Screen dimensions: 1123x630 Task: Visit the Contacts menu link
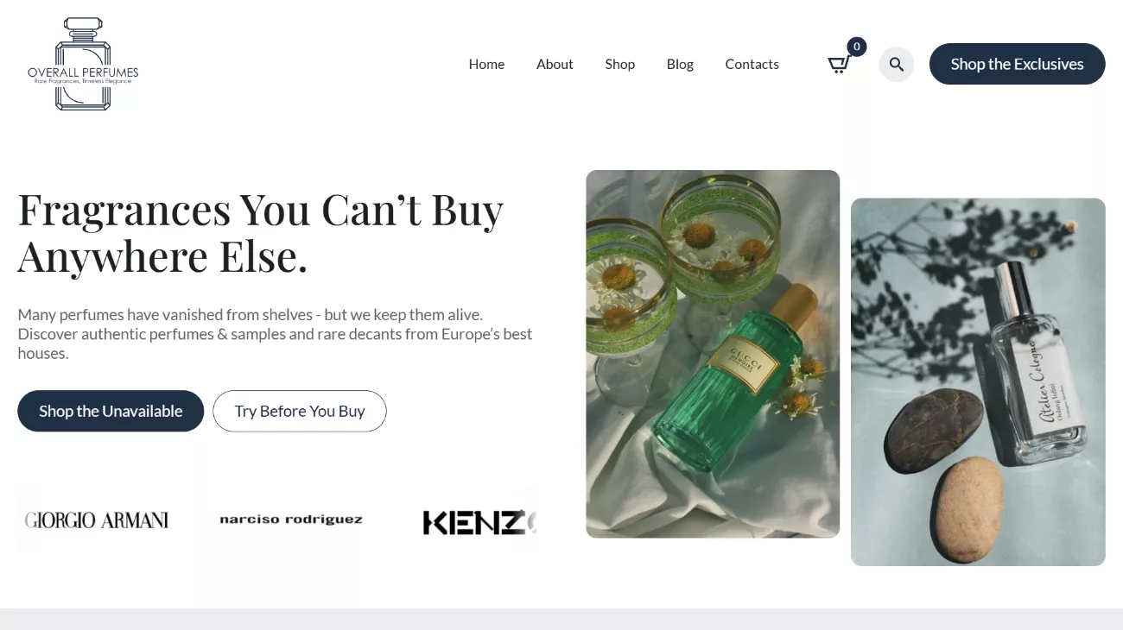tap(752, 65)
